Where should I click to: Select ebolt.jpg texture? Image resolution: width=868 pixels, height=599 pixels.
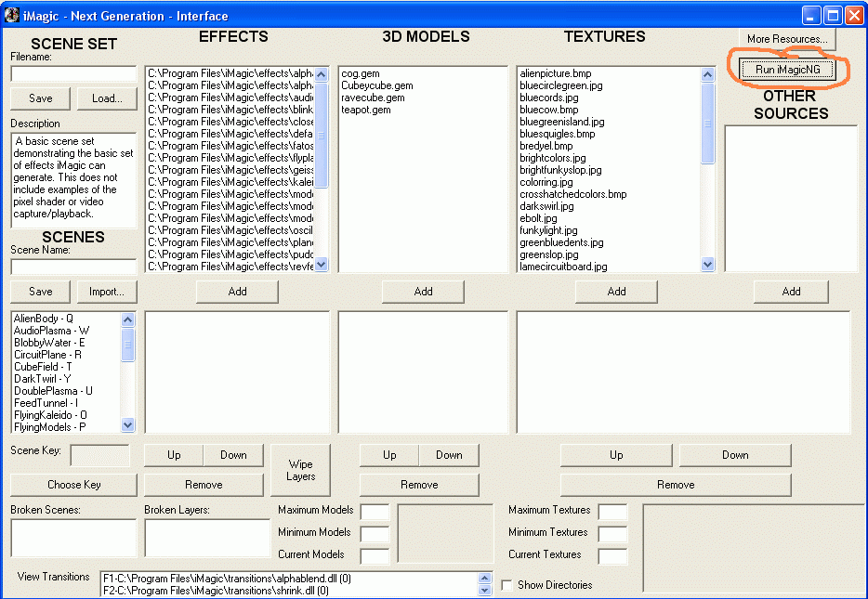click(x=538, y=219)
